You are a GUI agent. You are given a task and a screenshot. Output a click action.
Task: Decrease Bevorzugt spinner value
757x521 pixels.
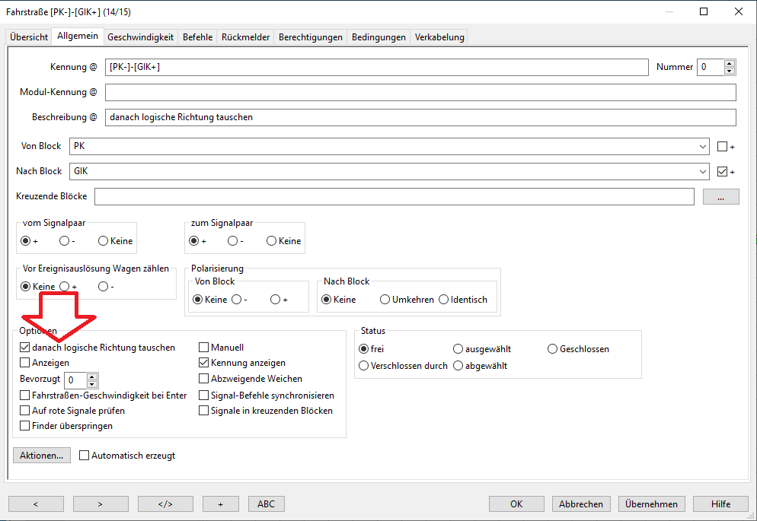[x=92, y=383]
